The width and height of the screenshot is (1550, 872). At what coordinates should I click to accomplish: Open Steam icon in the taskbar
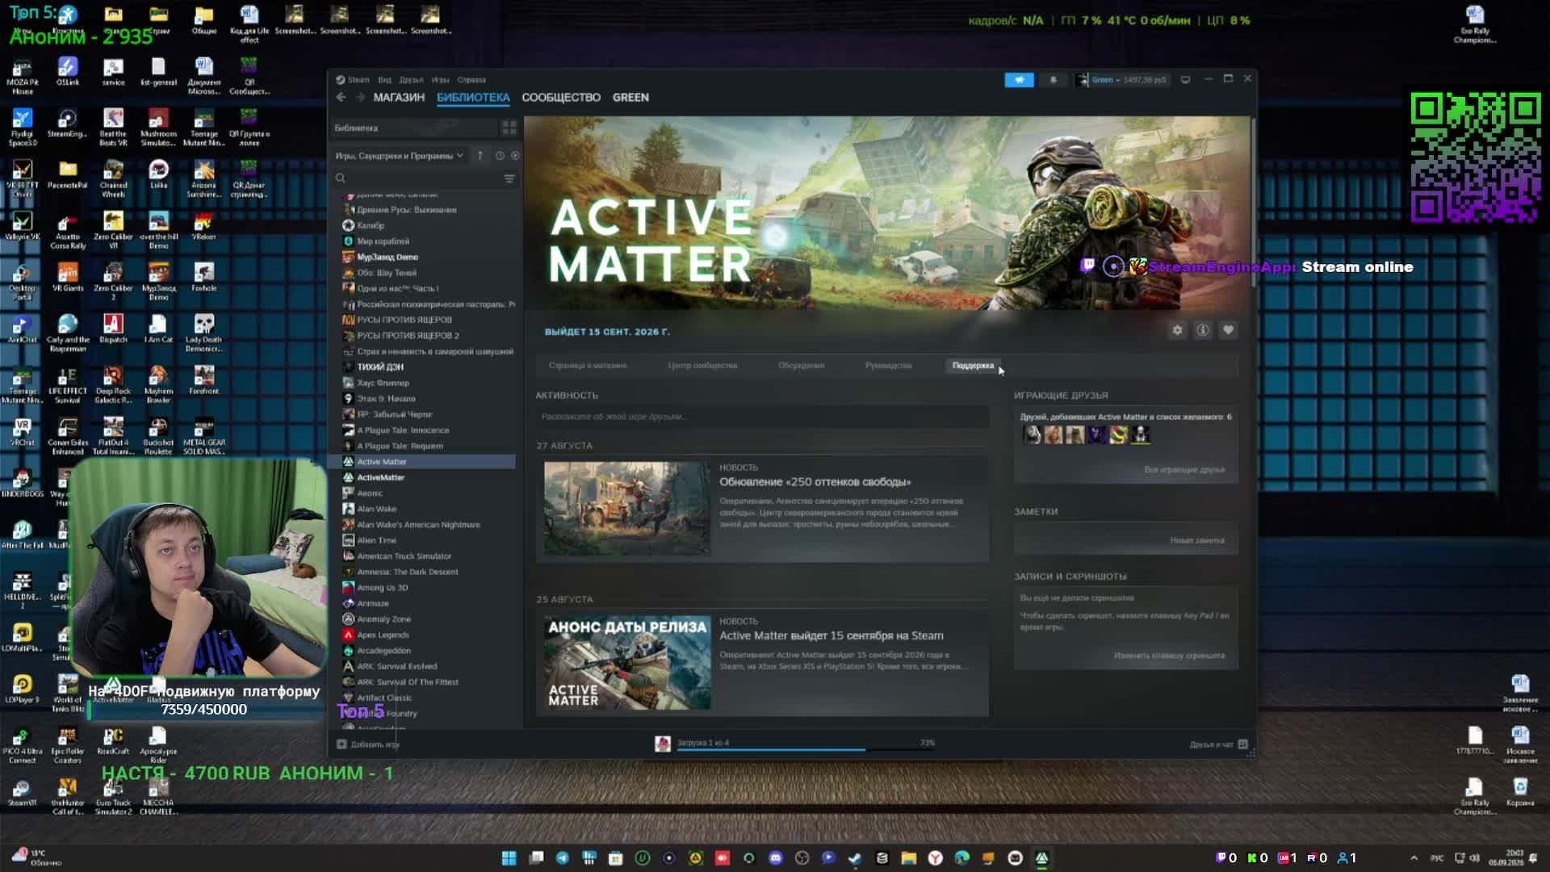tap(855, 858)
